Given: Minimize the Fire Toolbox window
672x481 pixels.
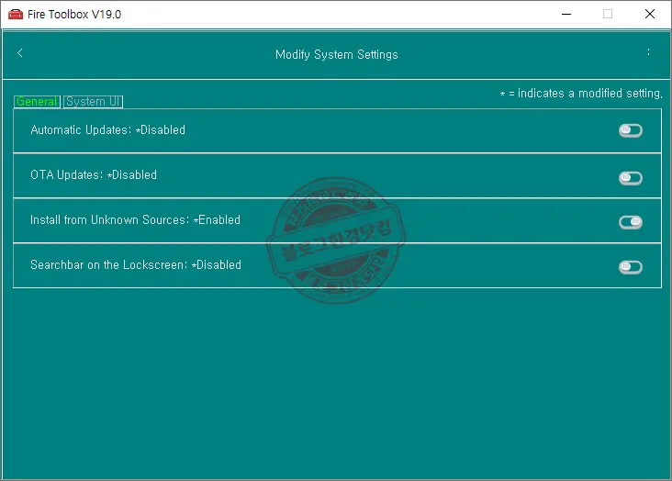Looking at the screenshot, I should coord(566,14).
